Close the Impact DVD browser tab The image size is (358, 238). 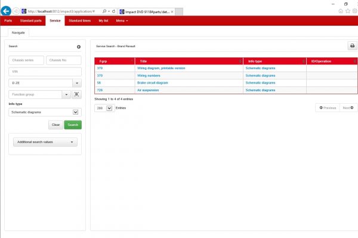point(172,12)
